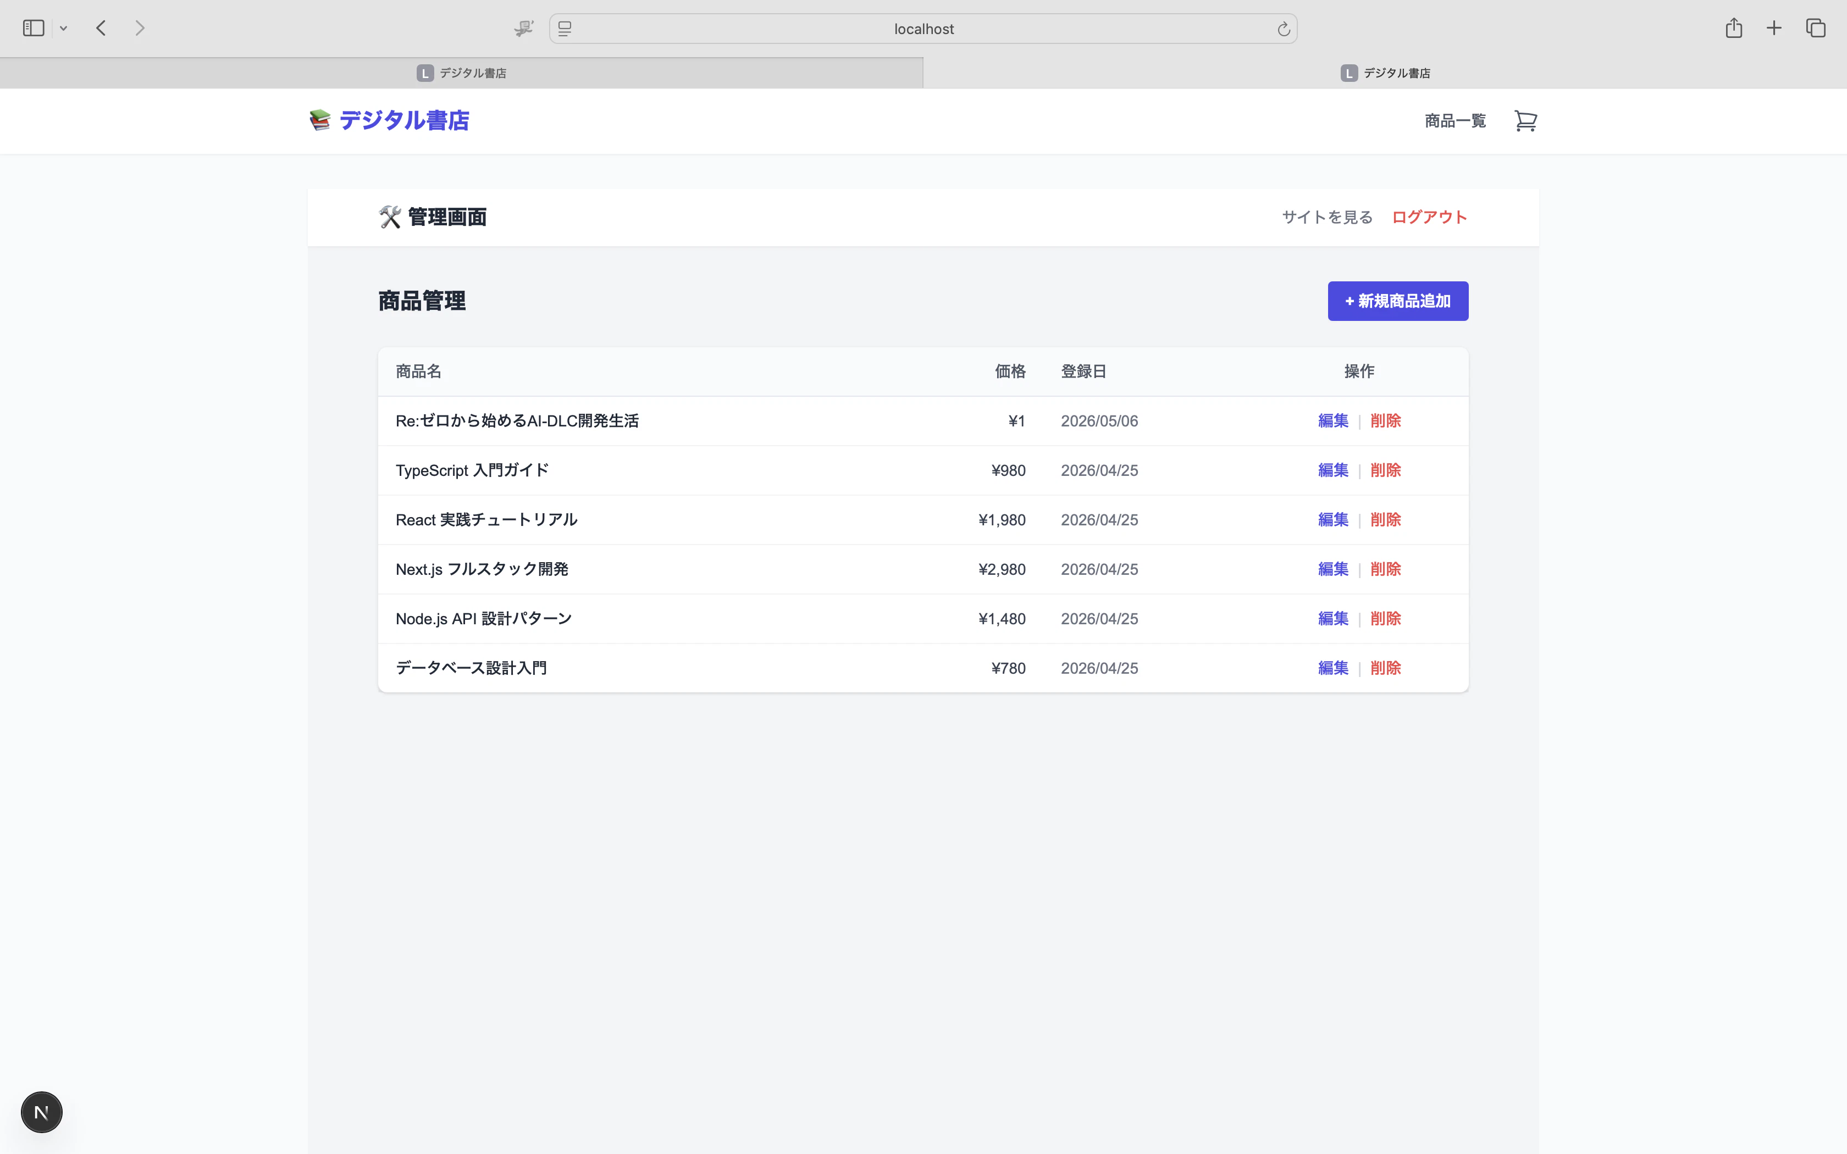Open the 商品一覧 navigation link

point(1455,120)
